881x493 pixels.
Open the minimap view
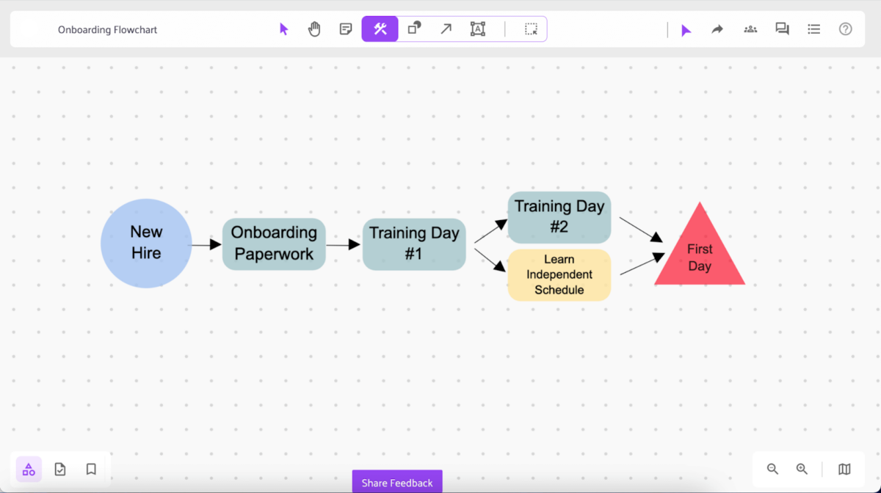tap(844, 469)
